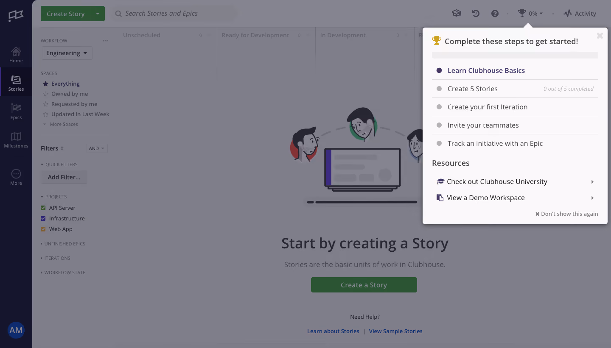Open the Learn about Stories link

click(x=333, y=331)
